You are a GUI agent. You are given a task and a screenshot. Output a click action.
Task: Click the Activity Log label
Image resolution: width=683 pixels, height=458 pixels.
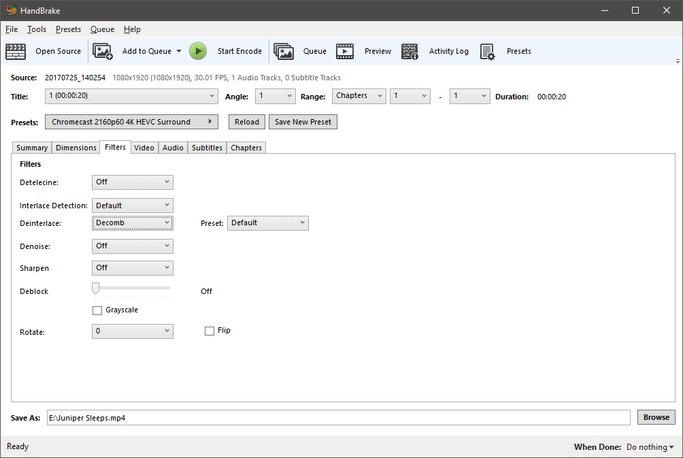[x=449, y=52]
